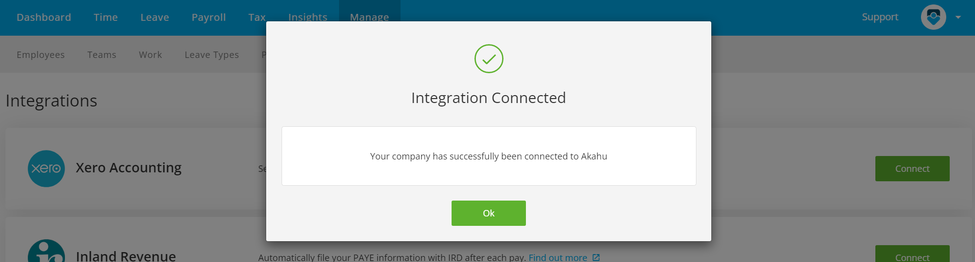Select the Leave Types tab

[212, 54]
